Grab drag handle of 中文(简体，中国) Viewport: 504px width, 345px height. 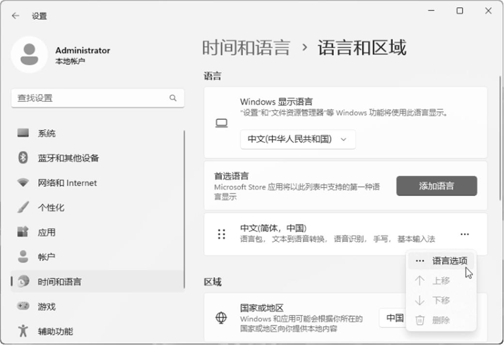[x=221, y=235]
